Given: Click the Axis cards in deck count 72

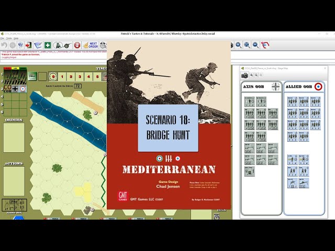Looking at the screenshot, I should click(x=78, y=86).
